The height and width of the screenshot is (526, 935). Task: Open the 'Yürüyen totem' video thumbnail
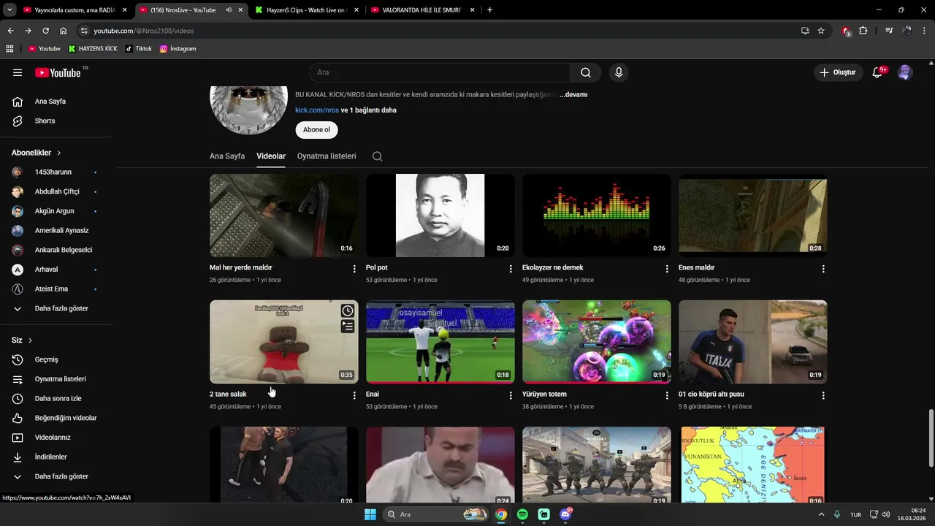click(x=596, y=342)
